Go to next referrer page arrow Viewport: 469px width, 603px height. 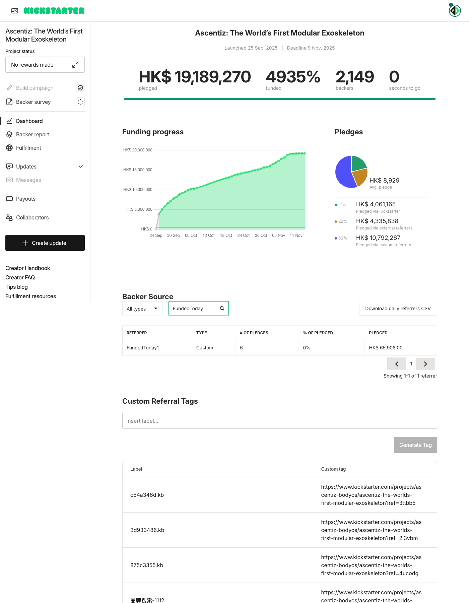pos(425,364)
